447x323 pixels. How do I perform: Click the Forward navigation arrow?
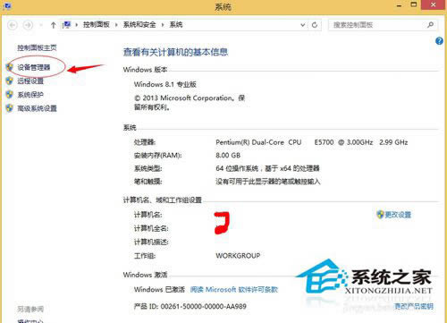28,25
